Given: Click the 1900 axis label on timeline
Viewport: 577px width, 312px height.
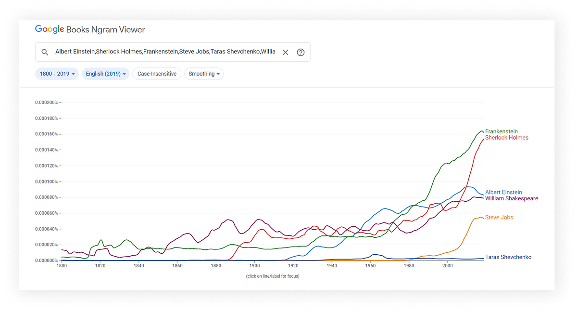Looking at the screenshot, I should [254, 265].
